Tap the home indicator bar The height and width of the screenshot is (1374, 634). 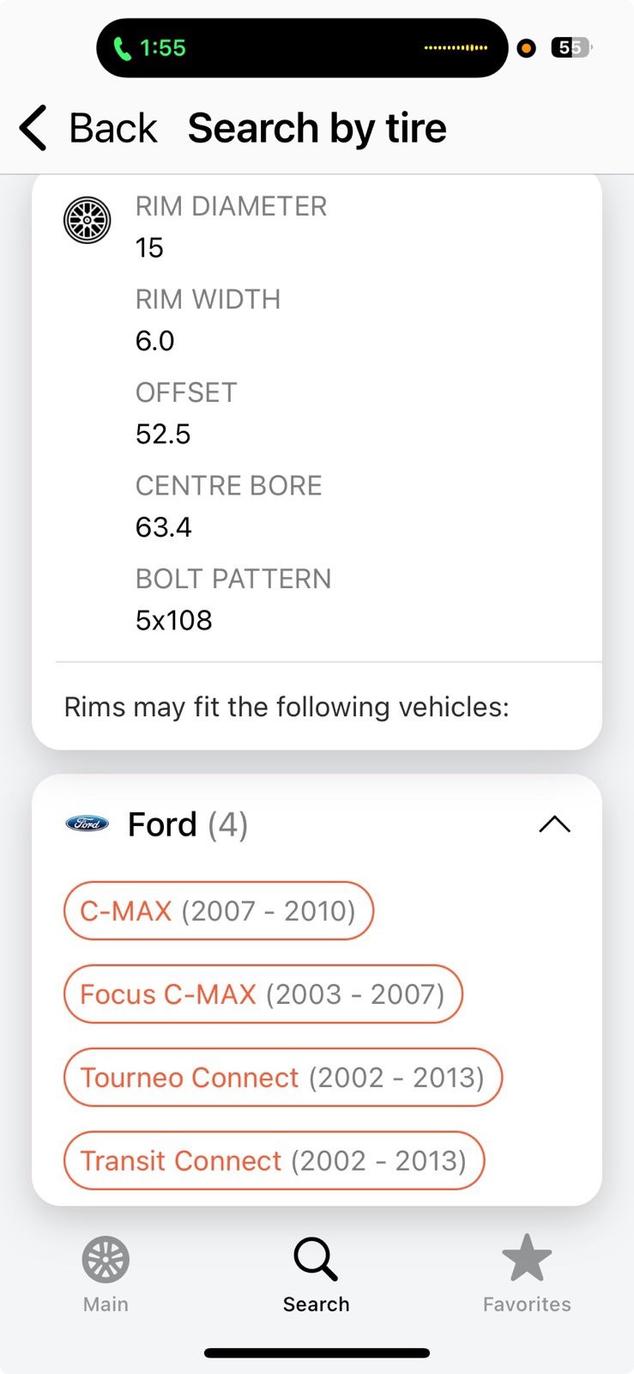point(317,1353)
